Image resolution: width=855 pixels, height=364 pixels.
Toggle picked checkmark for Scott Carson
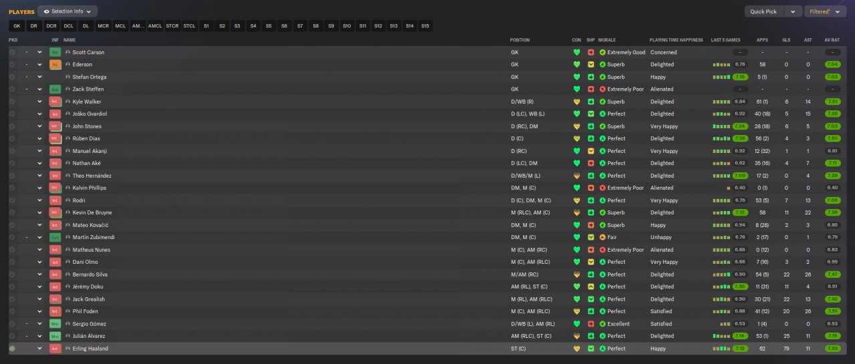[12, 52]
